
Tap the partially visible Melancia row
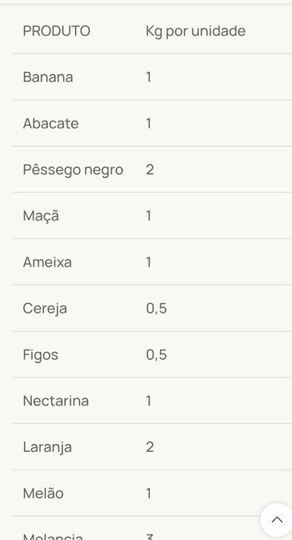(152, 528)
